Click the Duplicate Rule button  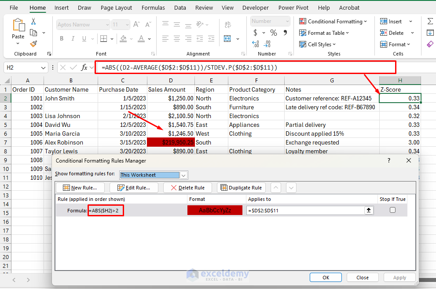pos(242,188)
